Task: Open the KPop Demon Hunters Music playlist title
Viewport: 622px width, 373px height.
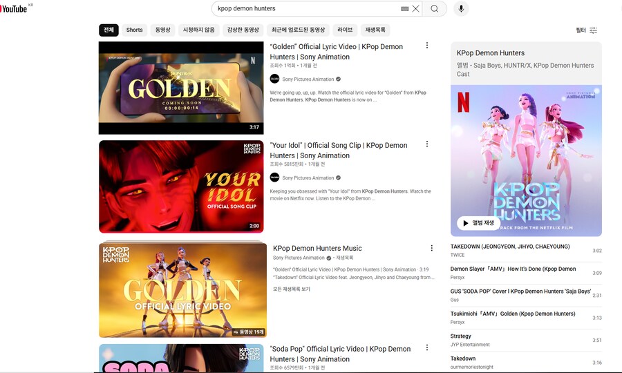Action: 317,248
